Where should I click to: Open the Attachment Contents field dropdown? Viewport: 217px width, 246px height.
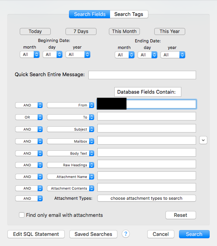71,188
